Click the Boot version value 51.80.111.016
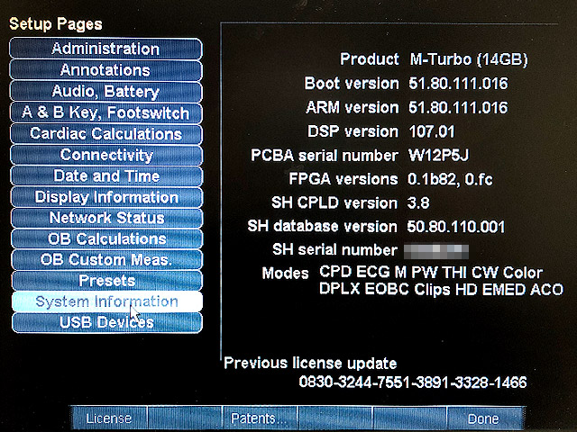 coord(458,84)
